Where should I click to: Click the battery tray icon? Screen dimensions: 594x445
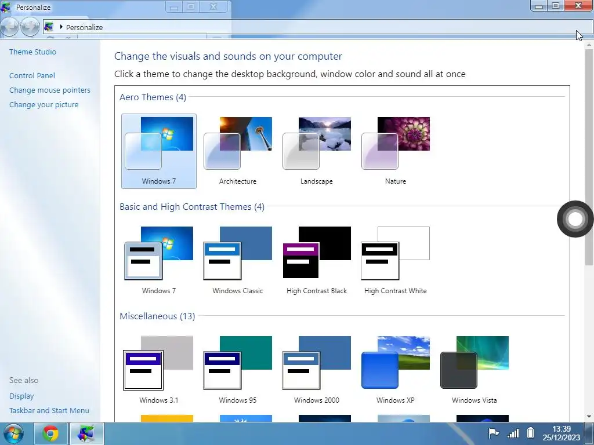[x=531, y=432]
